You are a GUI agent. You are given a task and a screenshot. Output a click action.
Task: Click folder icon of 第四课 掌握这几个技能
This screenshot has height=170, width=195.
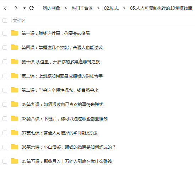click(x=15, y=47)
